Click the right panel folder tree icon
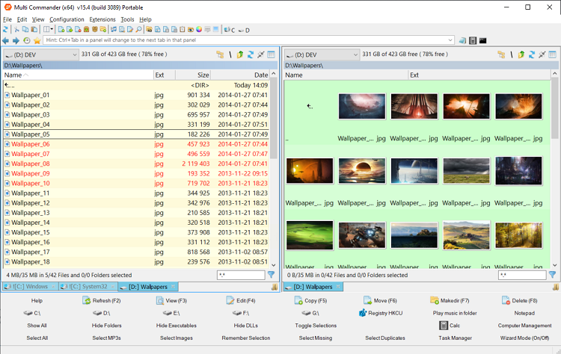The image size is (561, 354). (x=500, y=55)
